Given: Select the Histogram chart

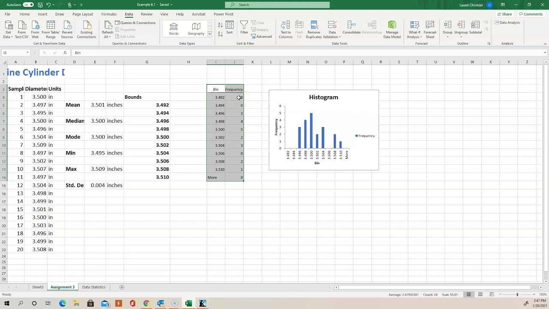Looking at the screenshot, I should tap(324, 130).
